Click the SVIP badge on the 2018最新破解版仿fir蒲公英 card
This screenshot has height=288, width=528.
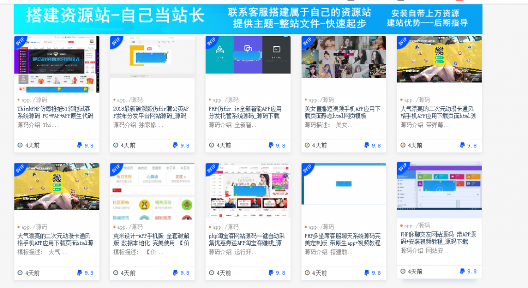115,41
